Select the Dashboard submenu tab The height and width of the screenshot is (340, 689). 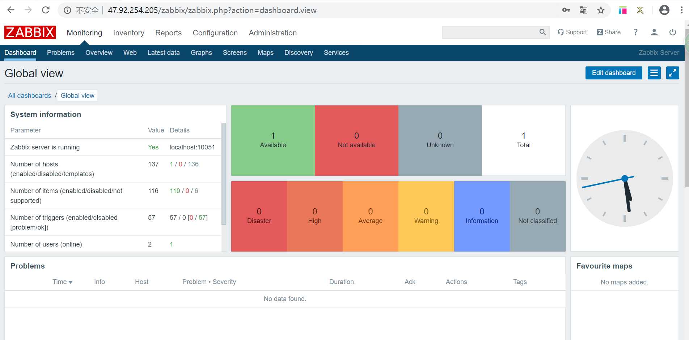[20, 53]
